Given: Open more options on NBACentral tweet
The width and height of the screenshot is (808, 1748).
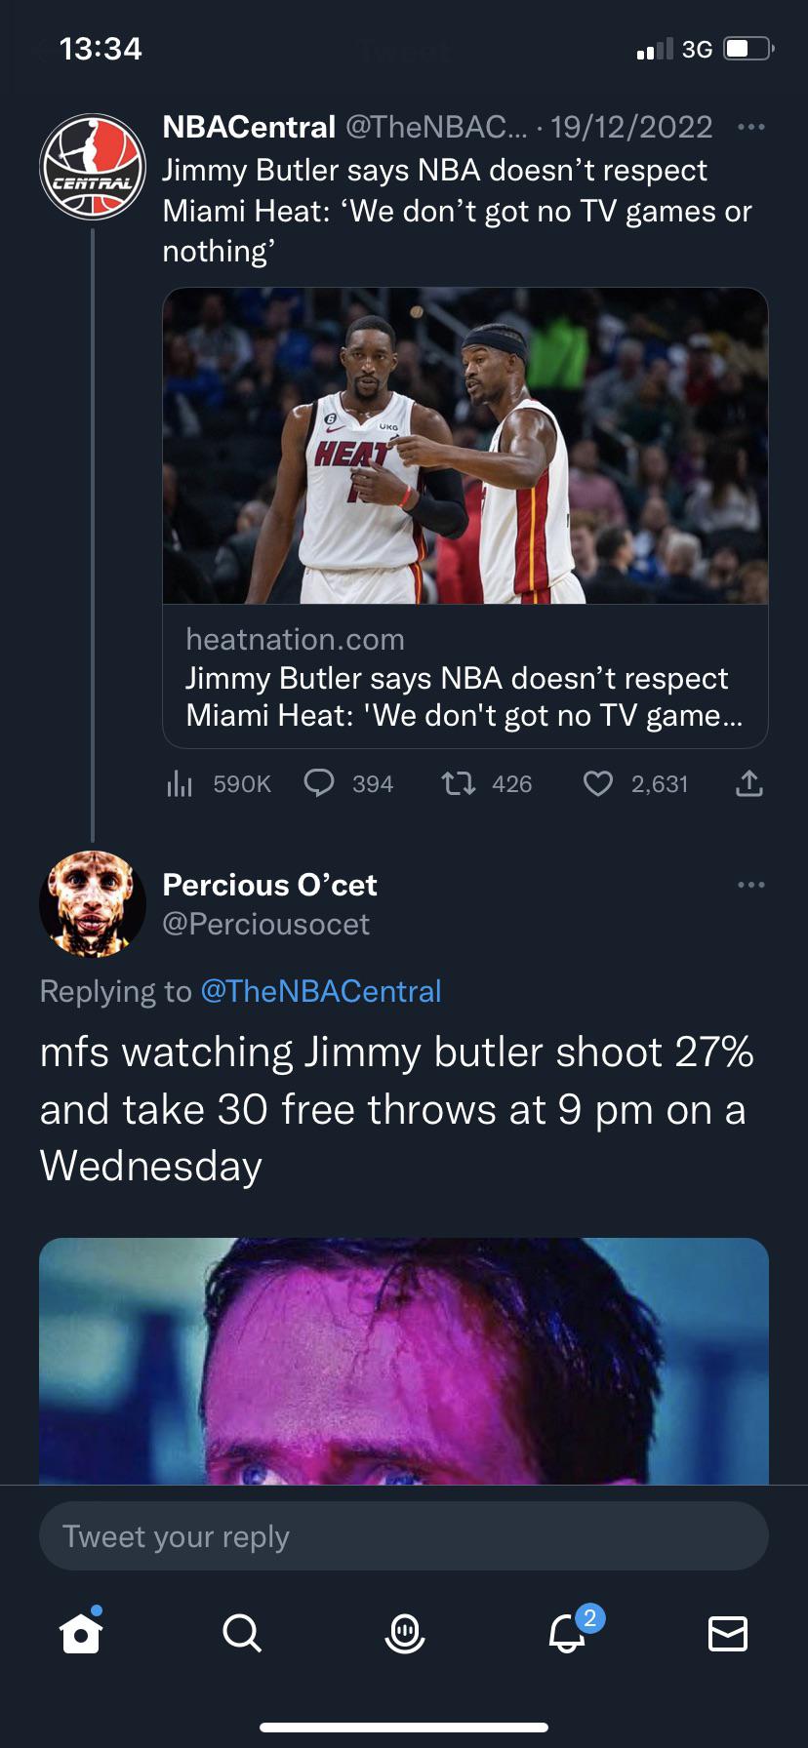Looking at the screenshot, I should pyautogui.click(x=750, y=127).
